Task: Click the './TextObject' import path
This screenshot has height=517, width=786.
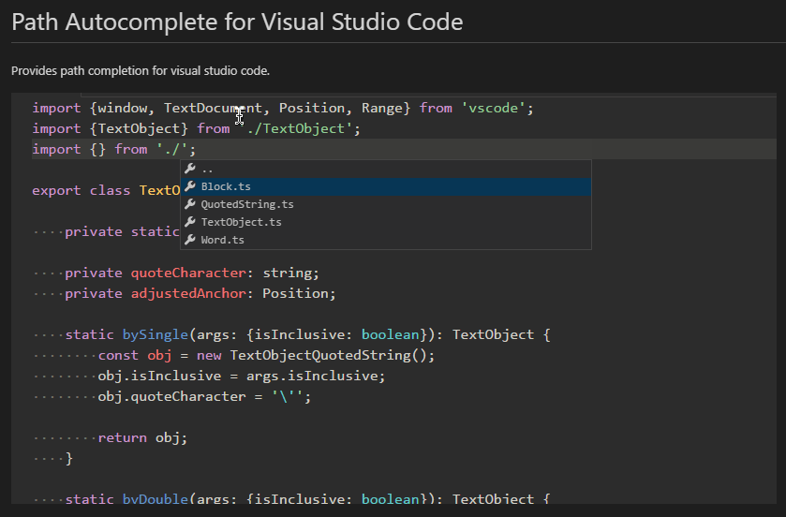Action: tap(296, 128)
